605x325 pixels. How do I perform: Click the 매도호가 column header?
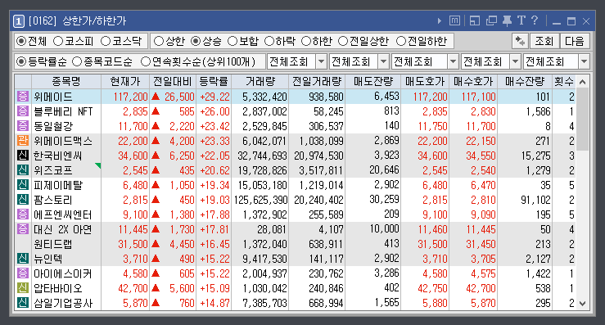[425, 81]
